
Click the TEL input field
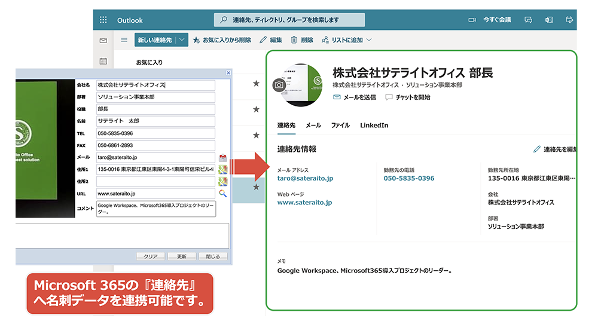point(155,133)
